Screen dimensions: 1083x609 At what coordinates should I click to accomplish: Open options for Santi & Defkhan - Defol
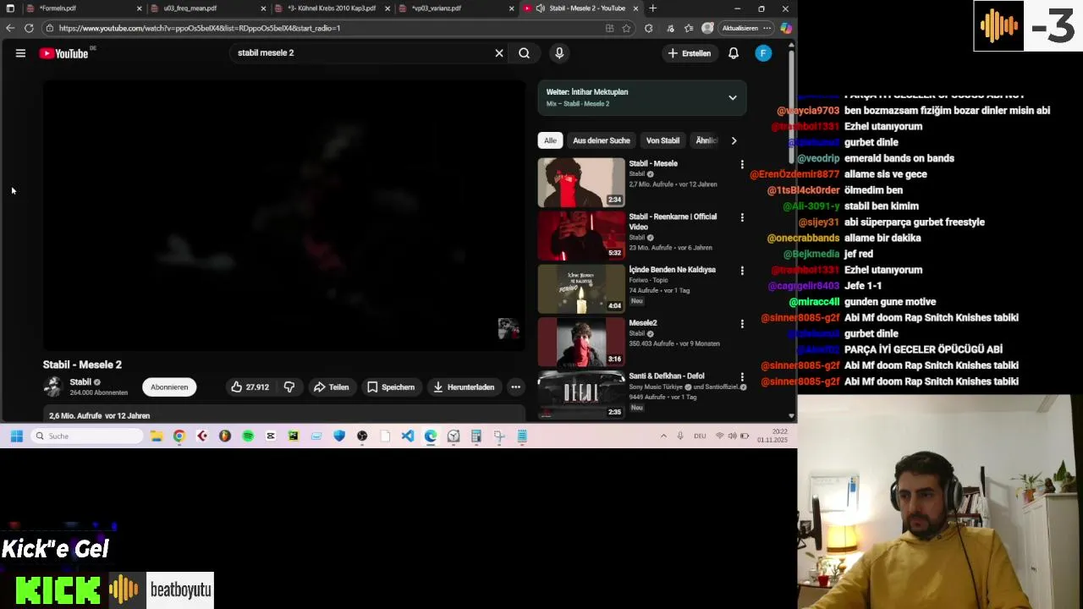pos(742,377)
